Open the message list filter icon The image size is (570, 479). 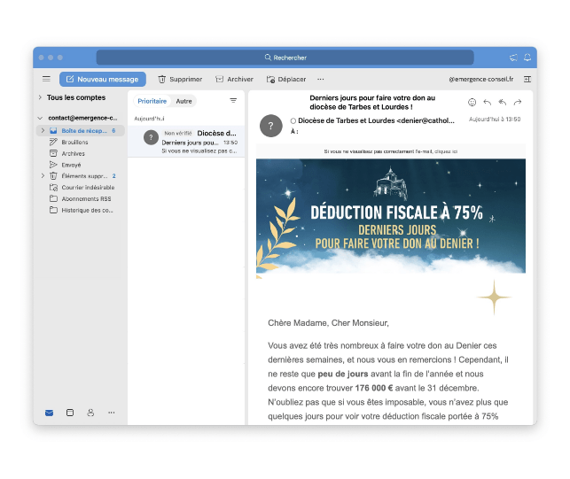[233, 101]
